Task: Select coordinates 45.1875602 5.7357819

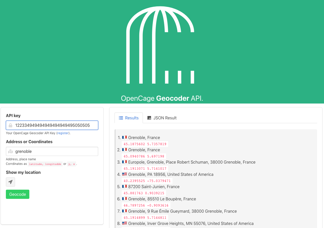Action: point(145,144)
